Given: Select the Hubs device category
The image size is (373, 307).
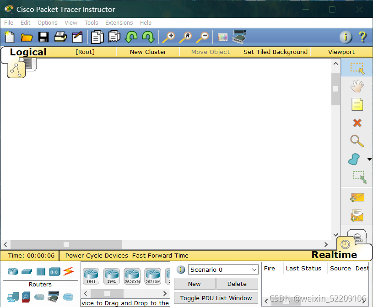Looking at the screenshot, I should pyautogui.click(x=41, y=272).
